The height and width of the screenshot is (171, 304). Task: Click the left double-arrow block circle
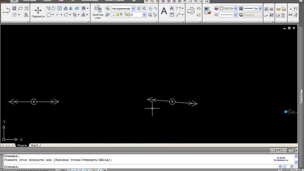click(x=34, y=102)
